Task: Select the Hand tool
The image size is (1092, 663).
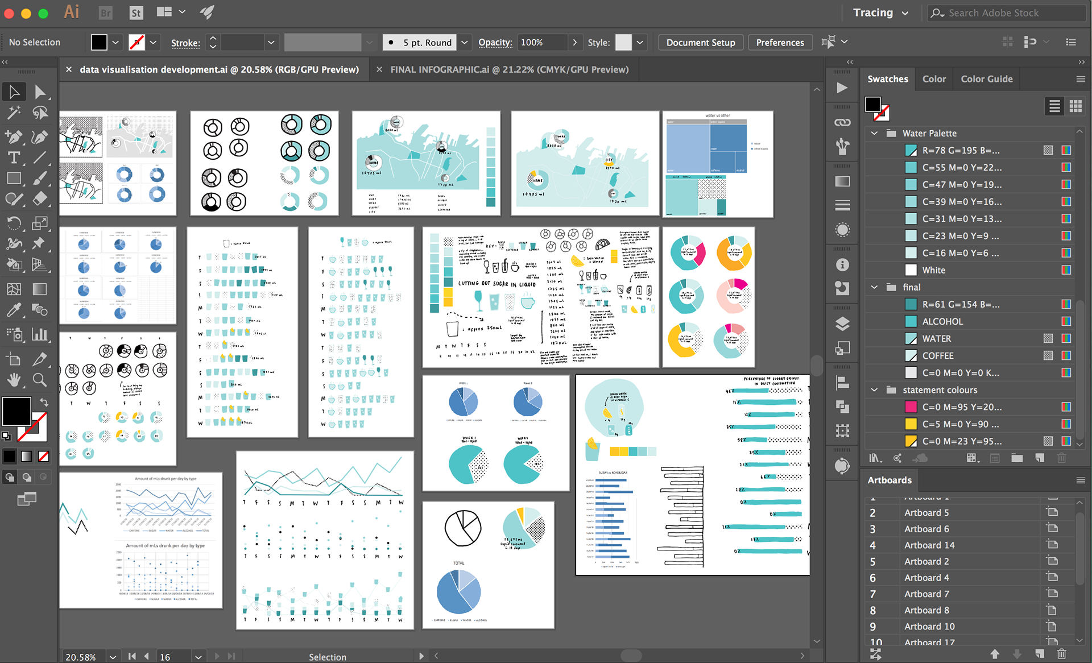Action: 14,379
